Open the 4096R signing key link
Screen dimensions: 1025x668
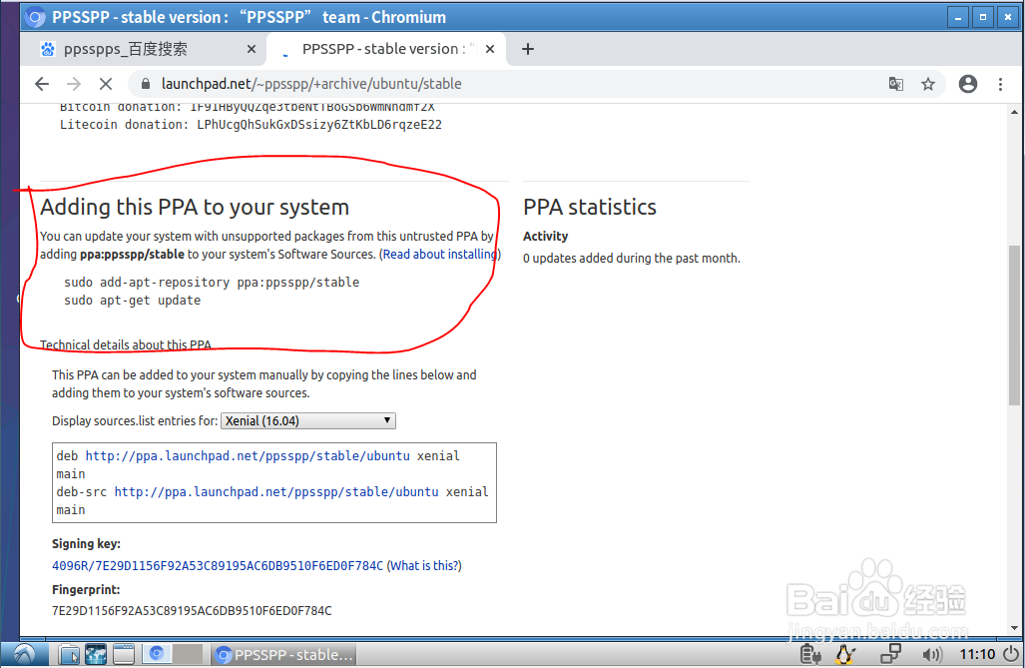click(x=218, y=566)
